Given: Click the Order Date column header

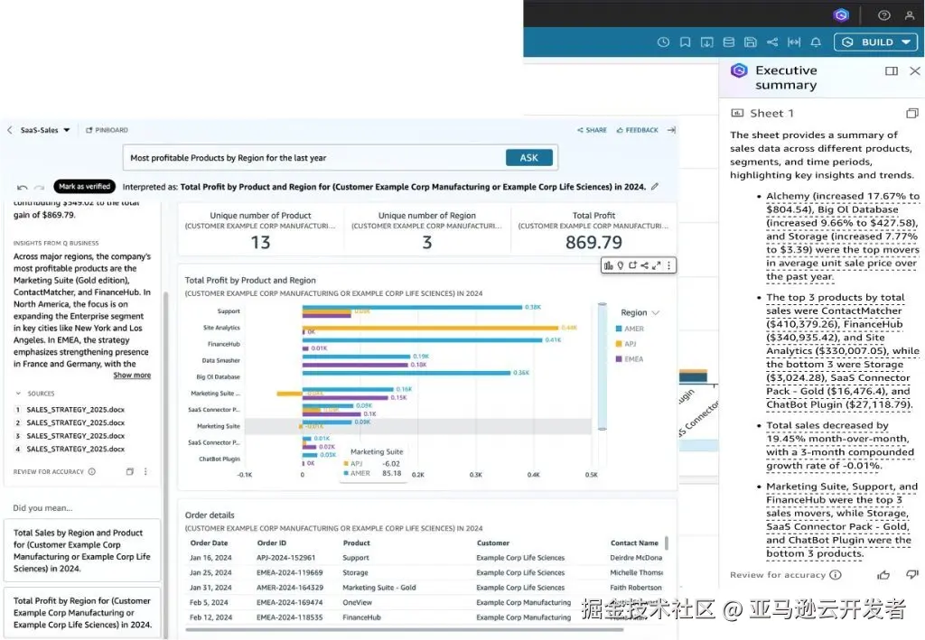Looking at the screenshot, I should coord(209,543).
